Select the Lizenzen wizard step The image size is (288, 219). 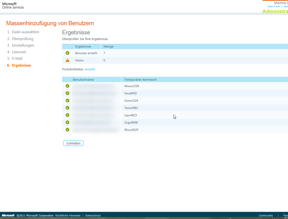pos(19,52)
